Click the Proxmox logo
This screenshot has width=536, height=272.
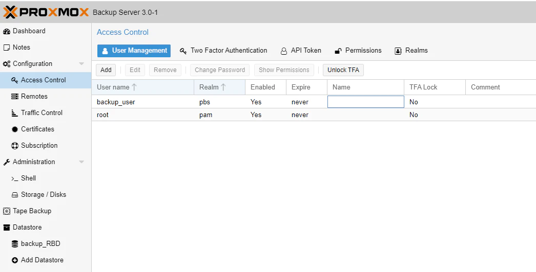point(46,12)
